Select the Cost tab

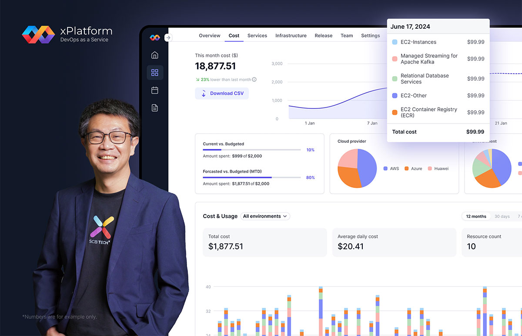pyautogui.click(x=234, y=36)
